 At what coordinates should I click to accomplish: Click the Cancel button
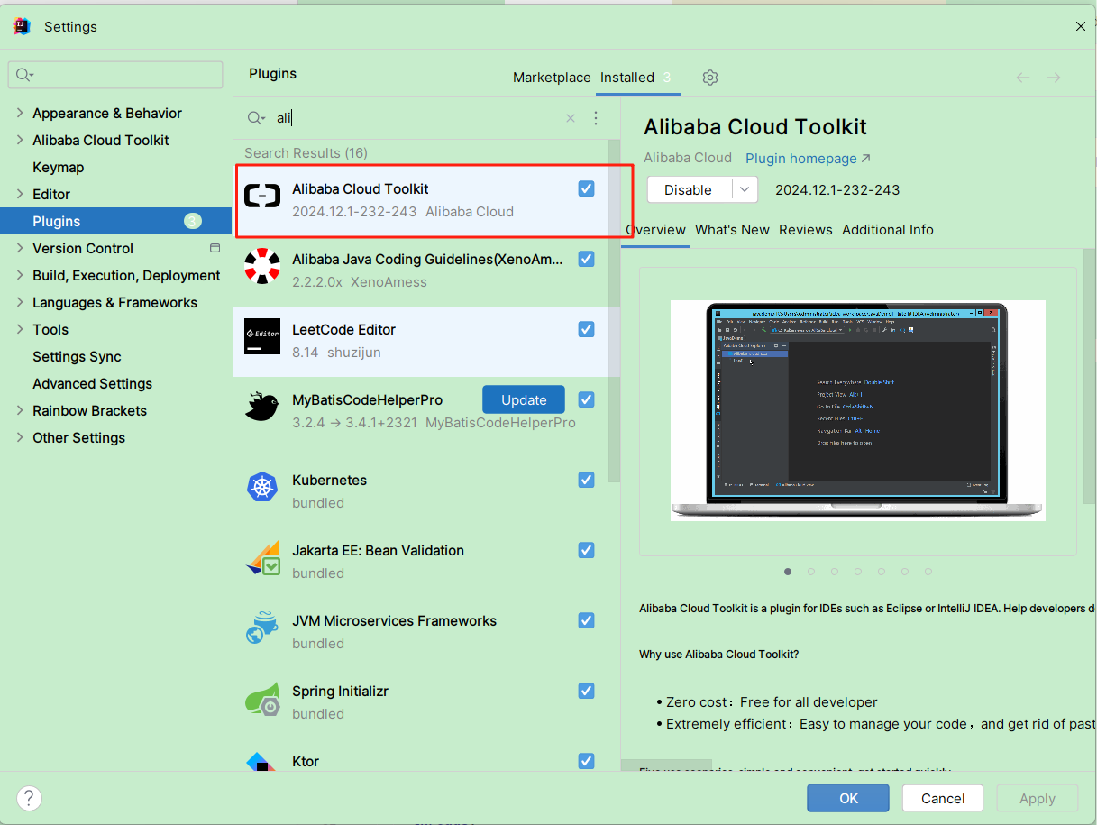[944, 798]
